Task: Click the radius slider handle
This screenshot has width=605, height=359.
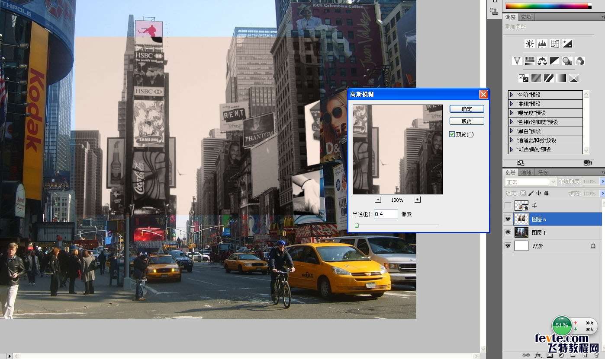Action: click(357, 225)
